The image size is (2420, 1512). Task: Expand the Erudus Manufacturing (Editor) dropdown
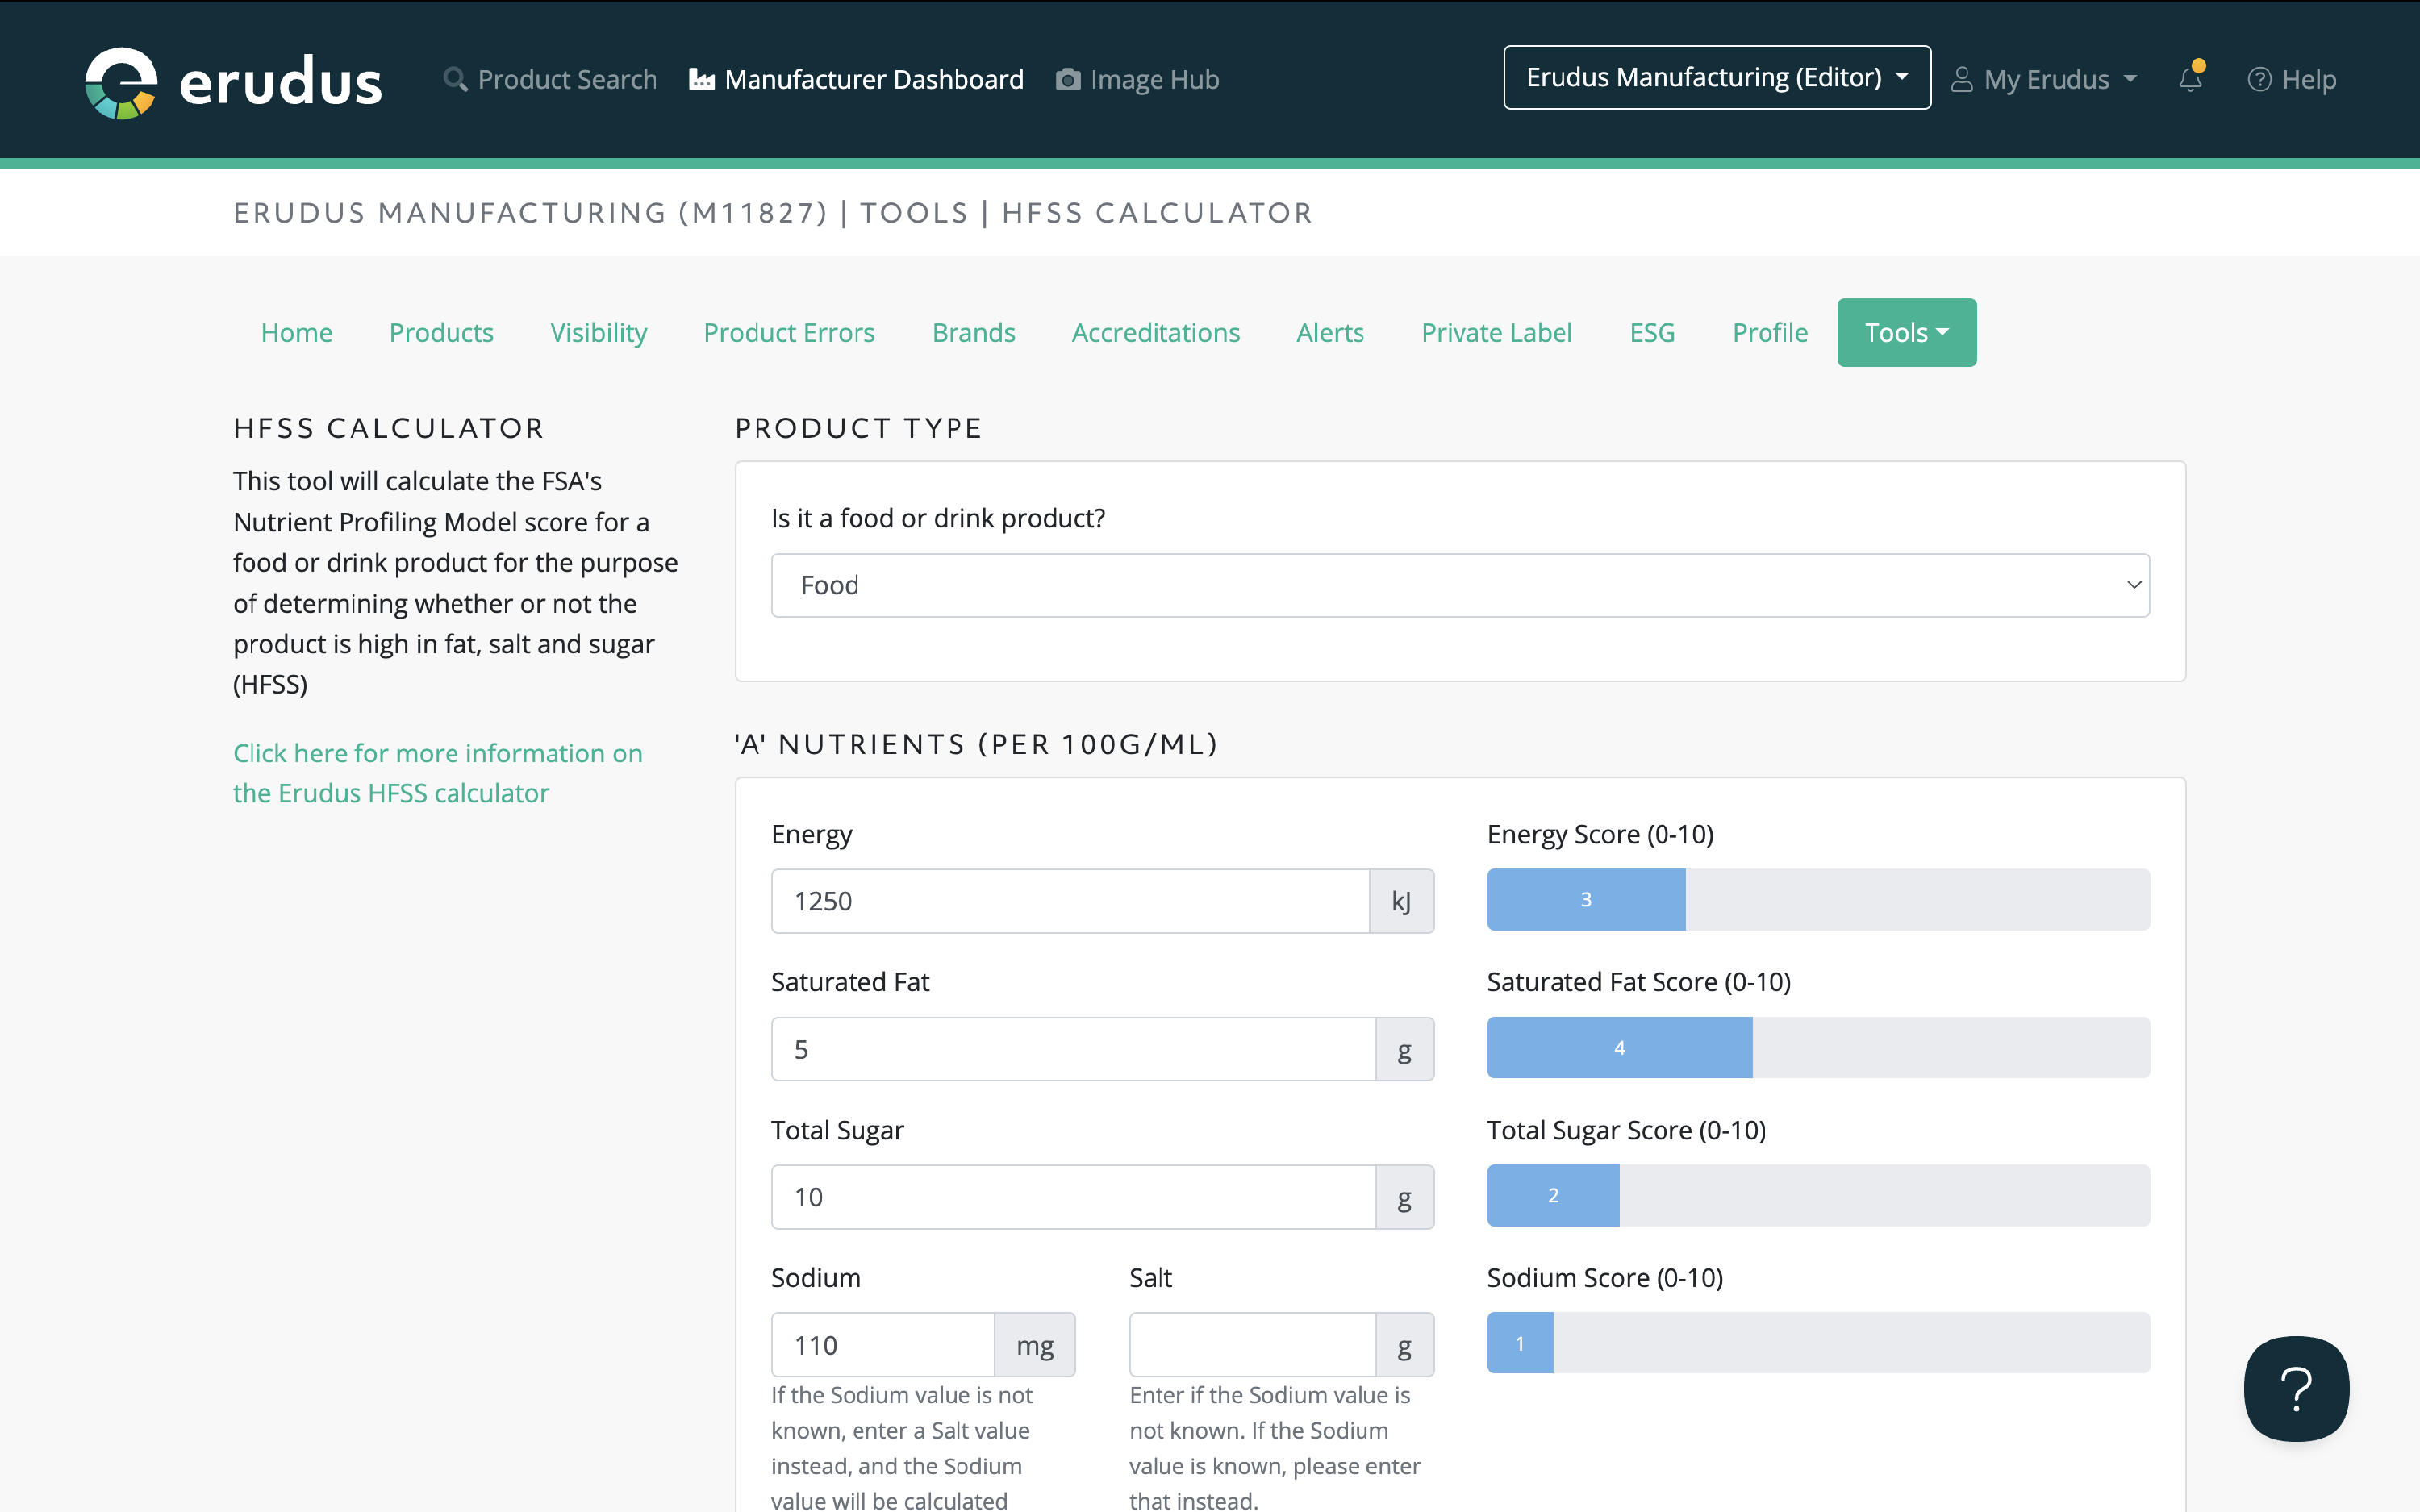(1716, 77)
